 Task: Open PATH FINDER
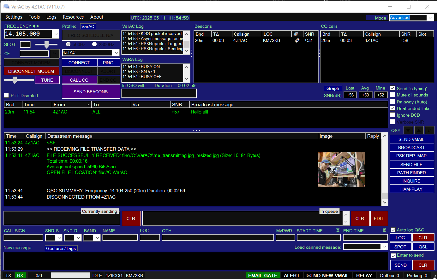[x=411, y=173]
